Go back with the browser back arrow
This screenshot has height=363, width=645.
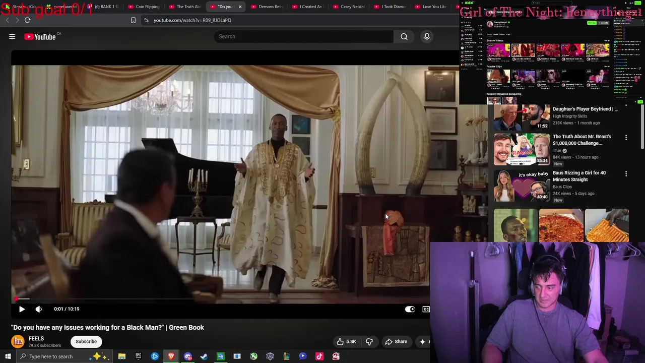click(7, 20)
